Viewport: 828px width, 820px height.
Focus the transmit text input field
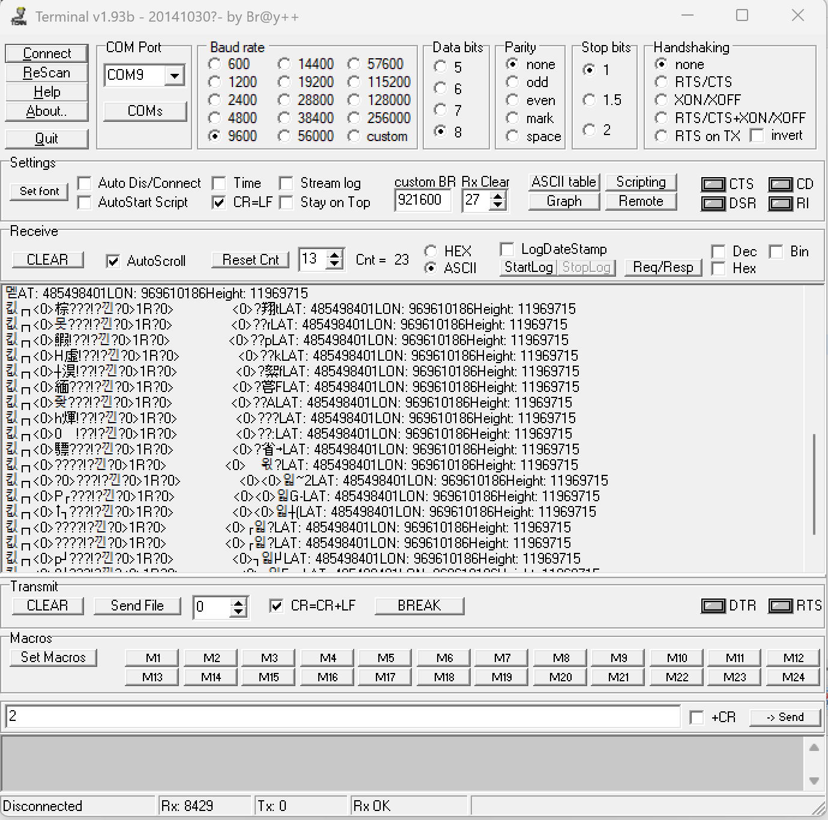coord(342,717)
